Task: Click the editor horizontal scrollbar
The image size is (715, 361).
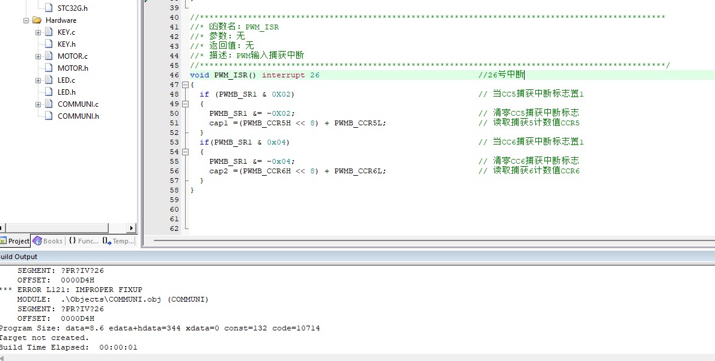Action: click(433, 240)
